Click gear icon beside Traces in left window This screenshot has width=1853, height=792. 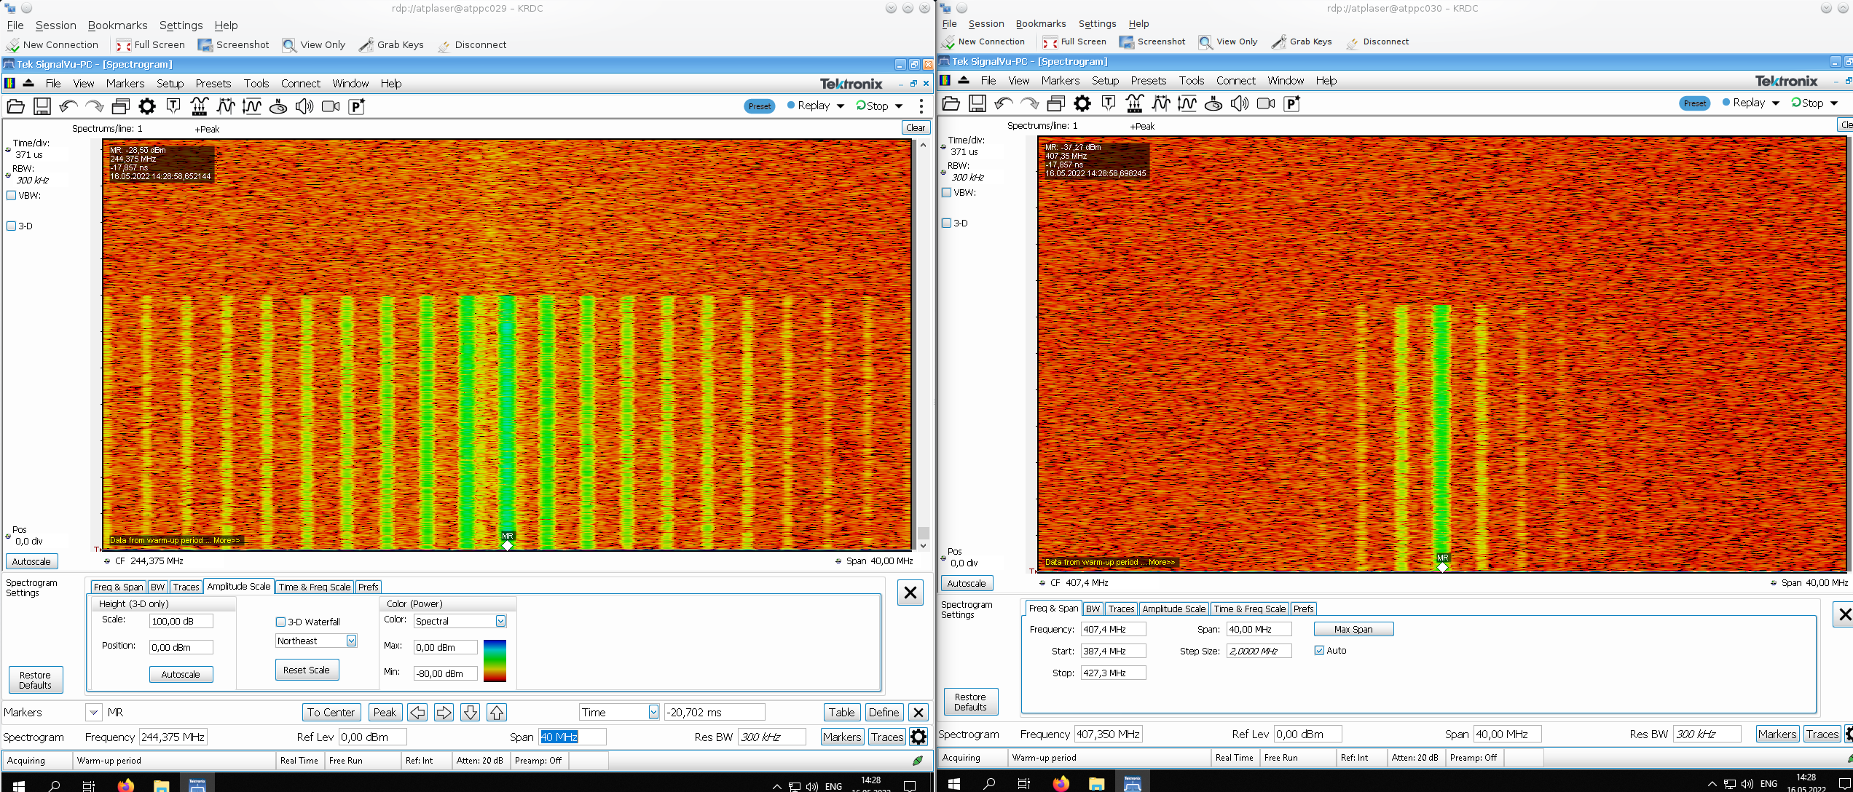pos(918,737)
